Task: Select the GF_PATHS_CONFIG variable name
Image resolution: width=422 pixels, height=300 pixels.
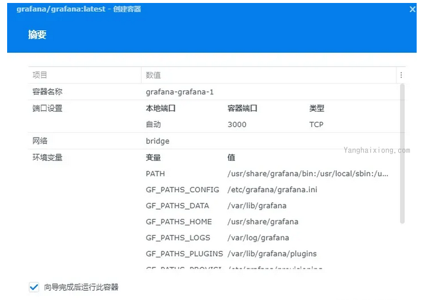Action: point(182,190)
